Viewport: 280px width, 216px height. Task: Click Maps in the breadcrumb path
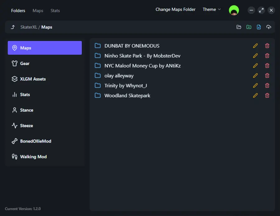point(47,27)
